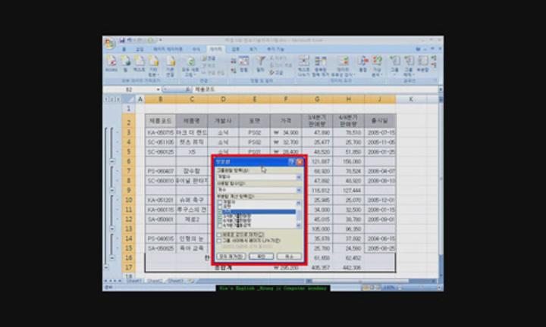This screenshot has height=327, width=546.
Task: Click the Ungroup icon in ribbon
Action: pos(408,66)
